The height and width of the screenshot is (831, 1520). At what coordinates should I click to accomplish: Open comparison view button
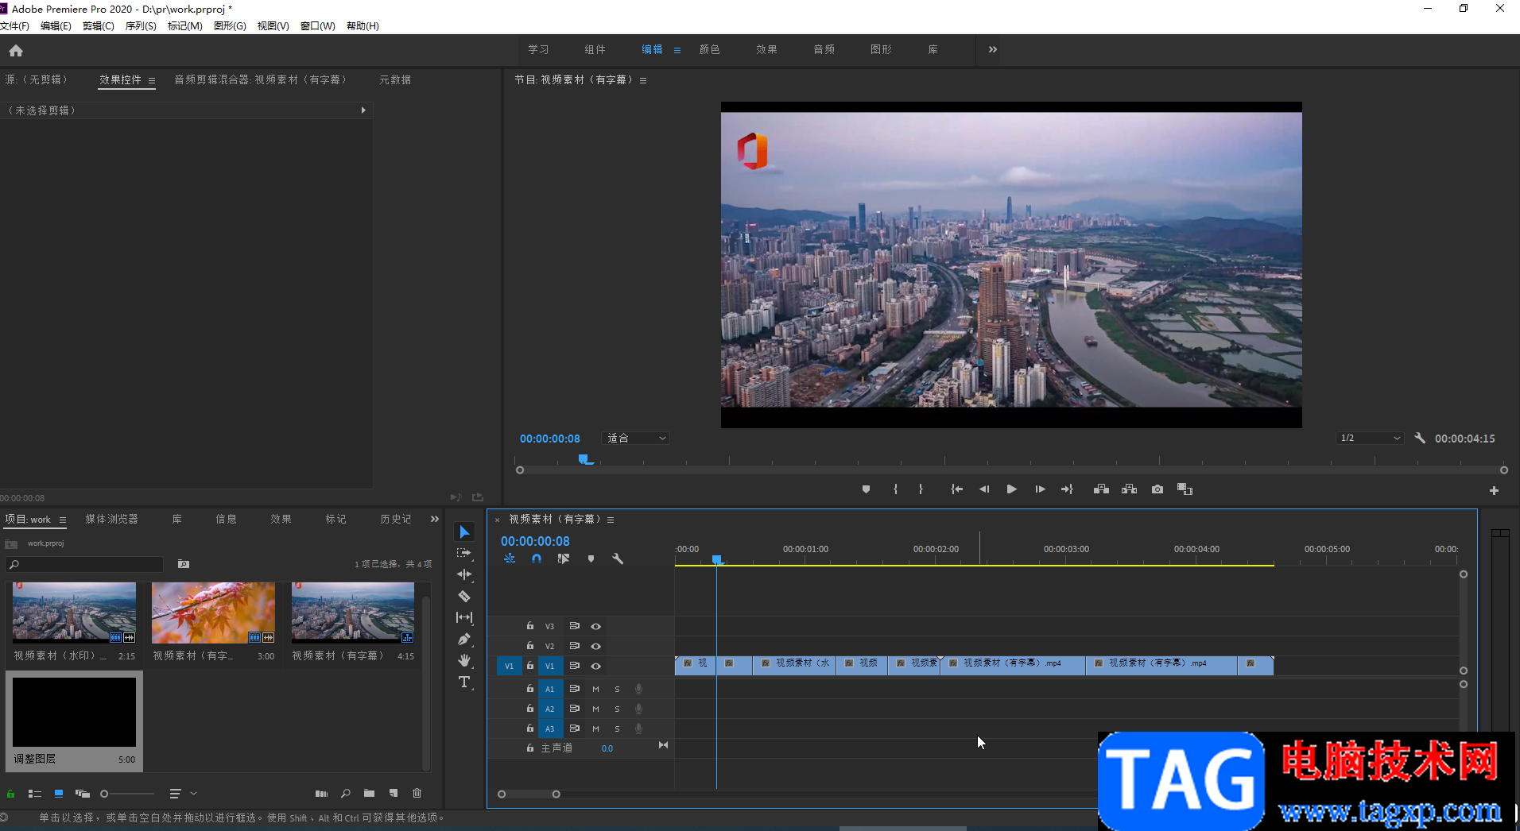(1185, 489)
